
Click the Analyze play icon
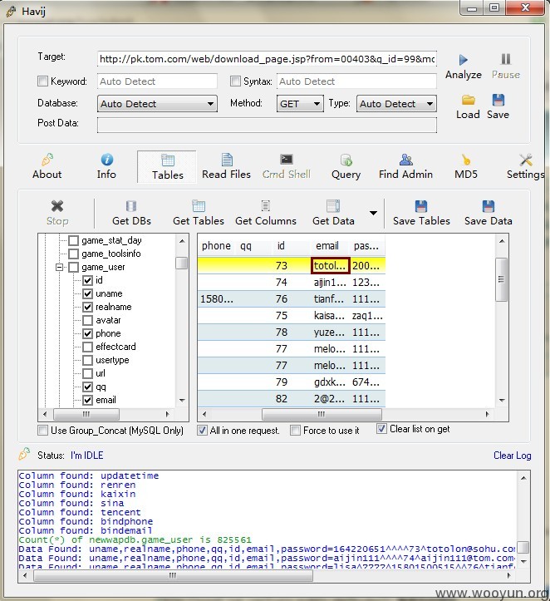point(463,60)
